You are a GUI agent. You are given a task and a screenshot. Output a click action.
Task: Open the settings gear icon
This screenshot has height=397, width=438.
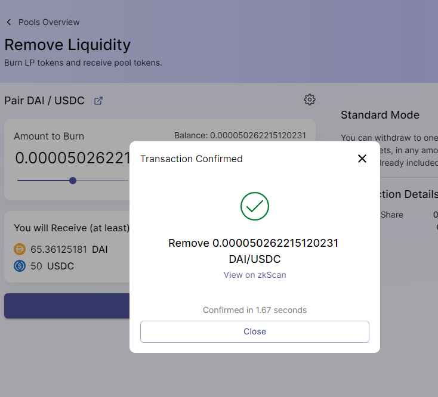310,100
